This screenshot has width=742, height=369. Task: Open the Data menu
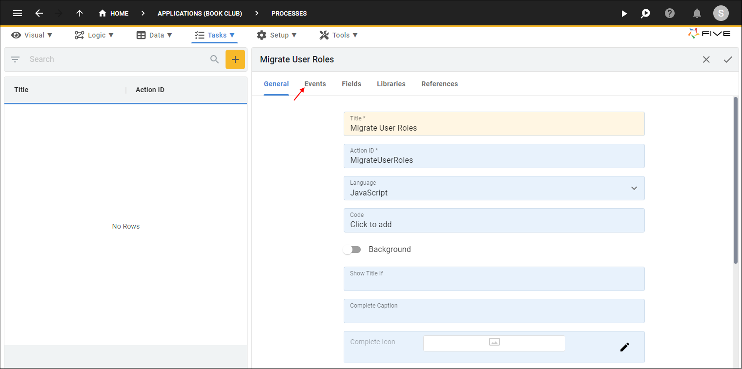[154, 35]
